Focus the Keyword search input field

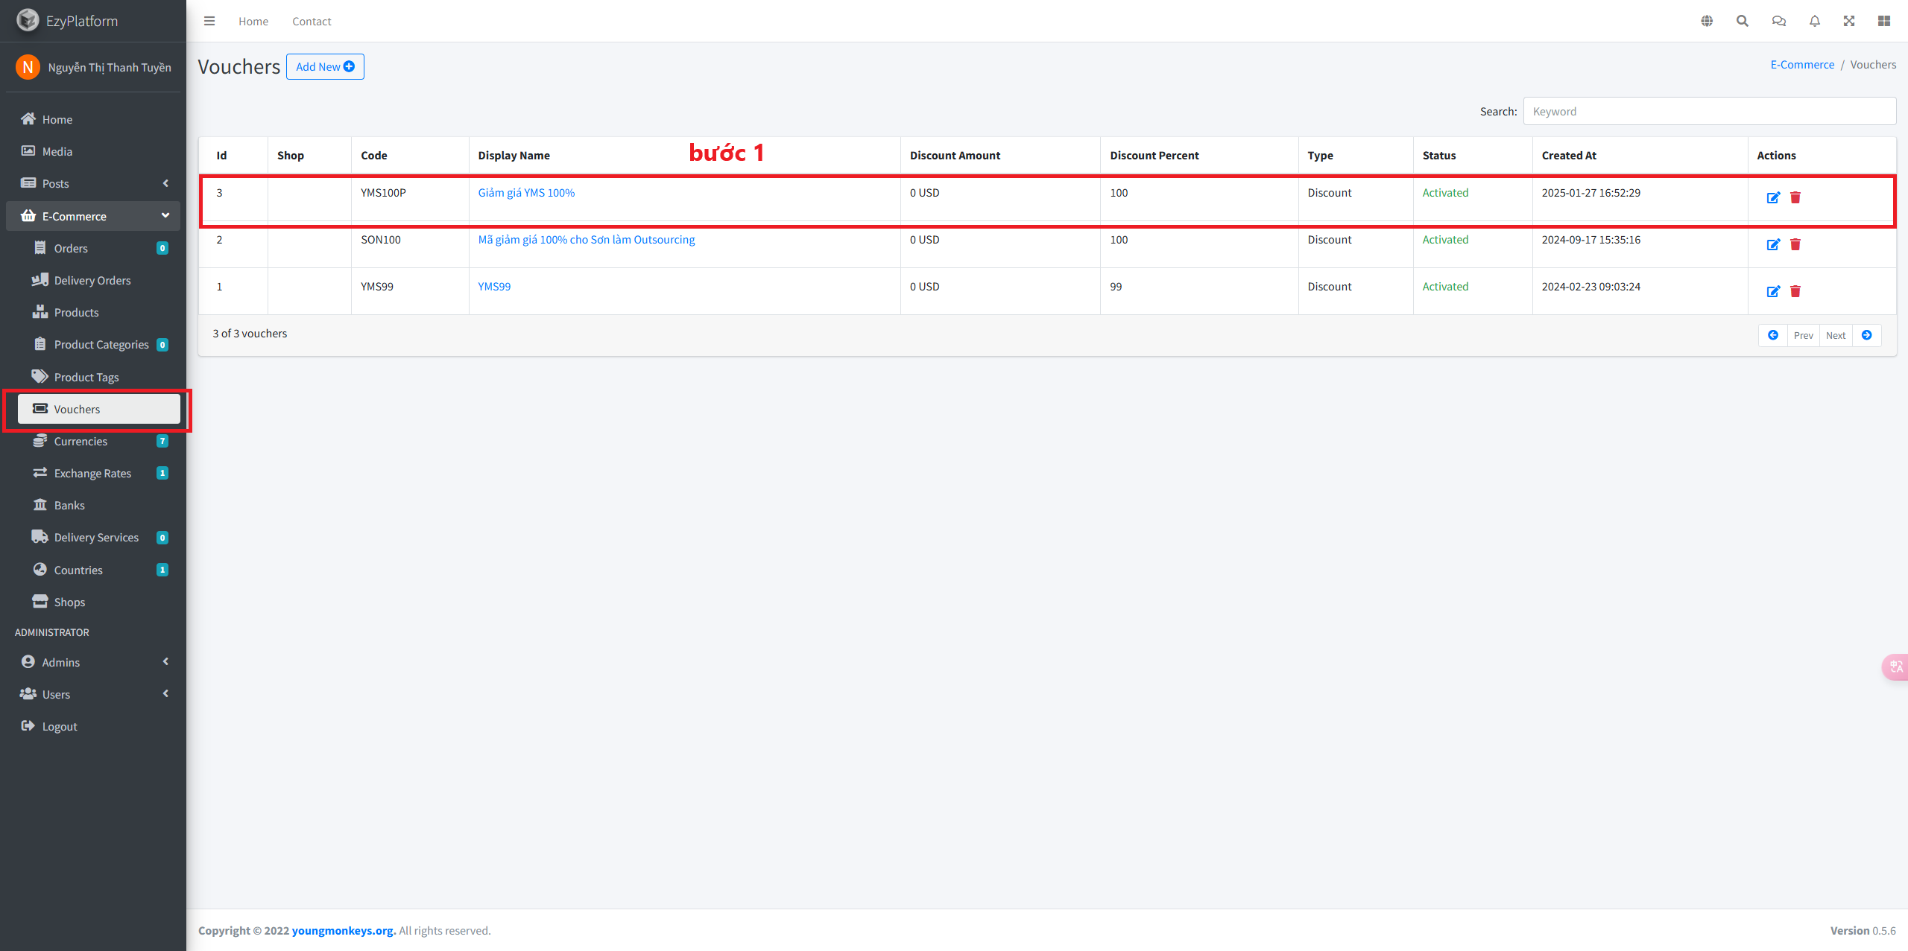pos(1710,112)
